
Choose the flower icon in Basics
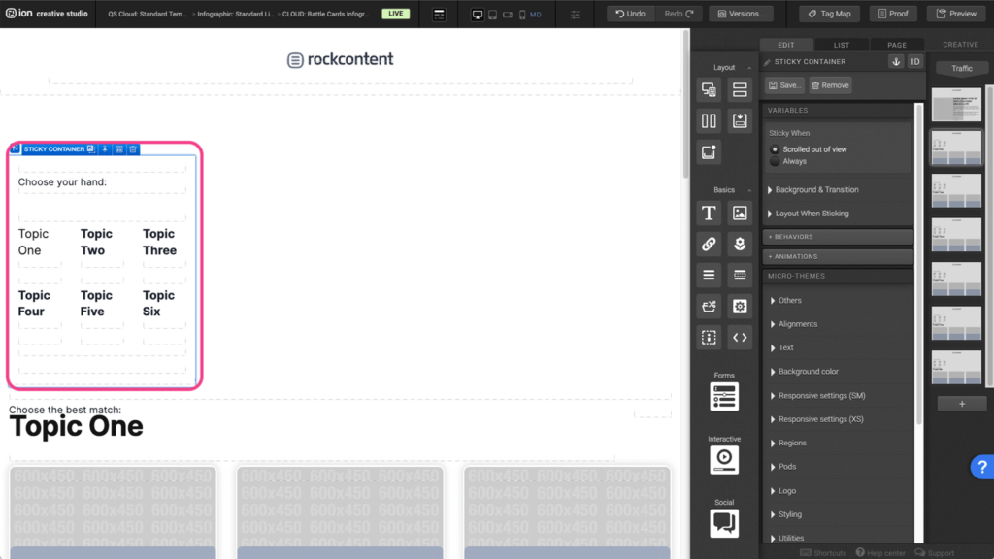point(739,244)
